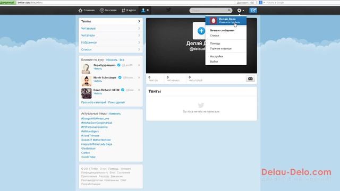Click inside the search input field
This screenshot has width=340, height=191.
click(x=209, y=10)
